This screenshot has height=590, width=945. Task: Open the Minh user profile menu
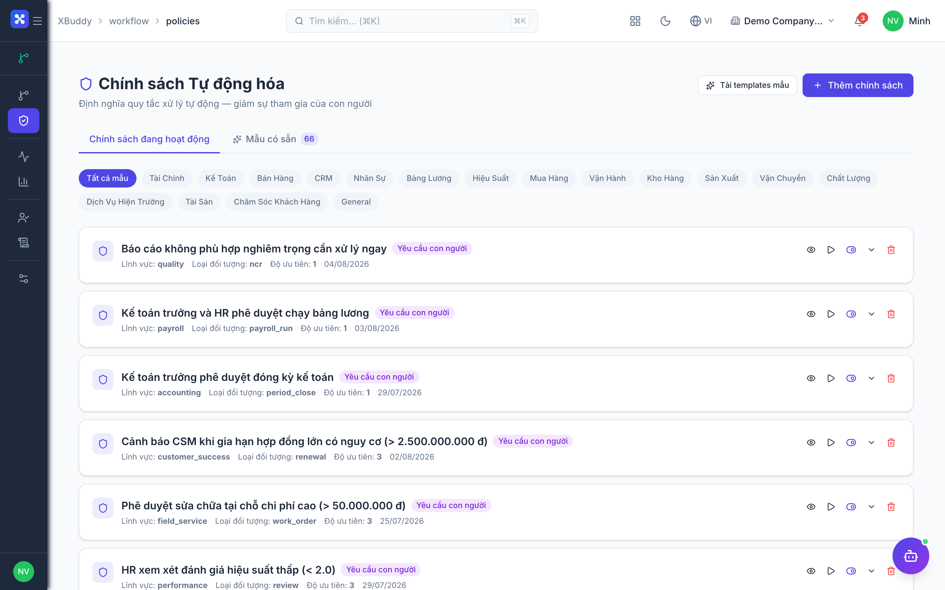coord(906,21)
